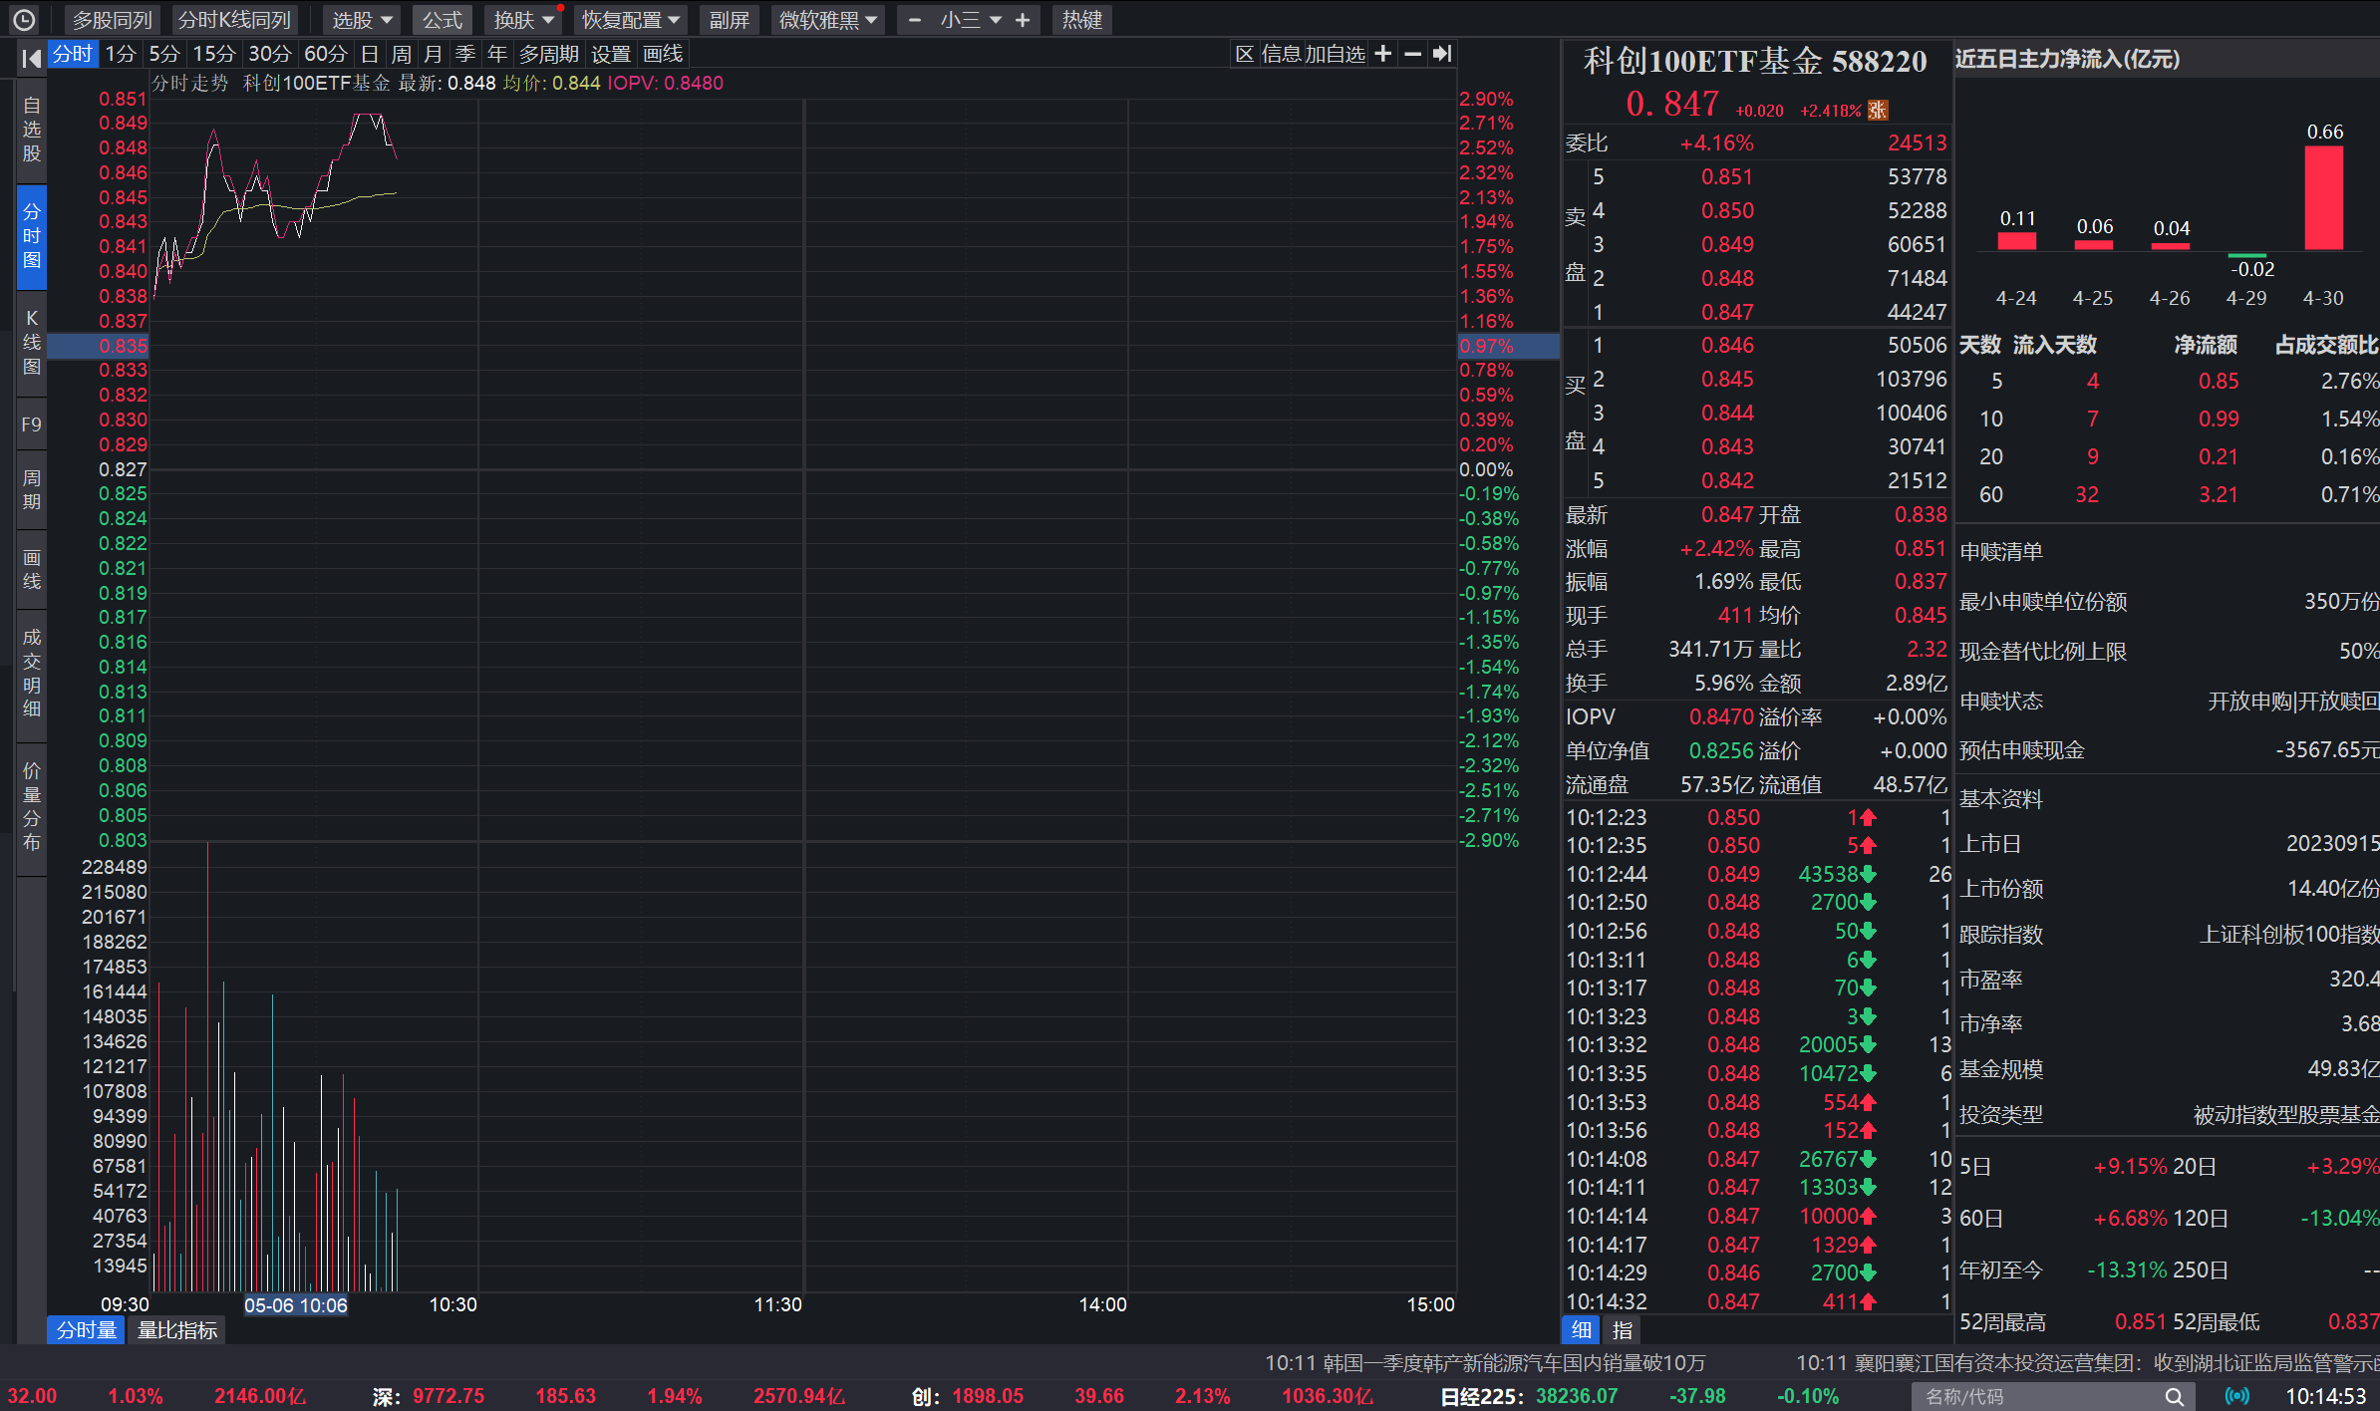The width and height of the screenshot is (2380, 1411).
Task: Open the 小三 font size dropdown
Action: [970, 20]
